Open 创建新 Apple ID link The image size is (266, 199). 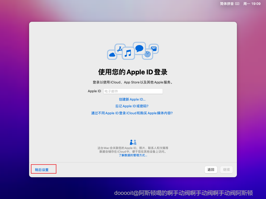pos(133,99)
